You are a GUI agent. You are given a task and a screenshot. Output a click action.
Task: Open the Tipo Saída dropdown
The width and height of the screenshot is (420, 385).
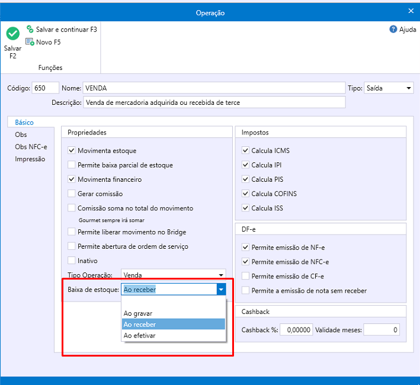coord(409,88)
